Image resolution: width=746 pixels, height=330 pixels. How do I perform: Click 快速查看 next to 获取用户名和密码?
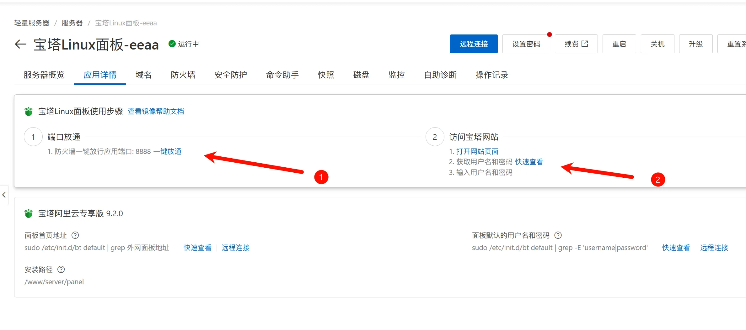pyautogui.click(x=529, y=162)
